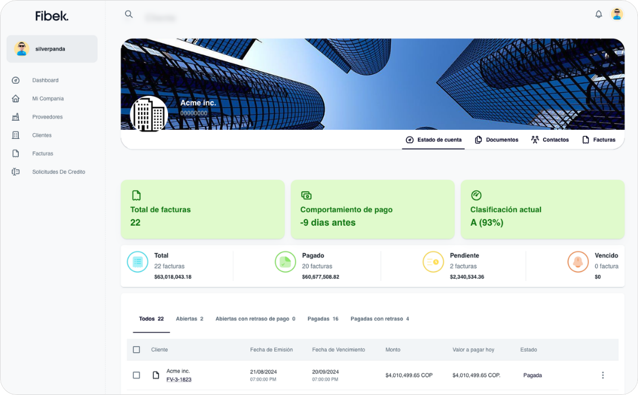Image resolution: width=638 pixels, height=395 pixels.
Task: Open Mi Compania home icon
Action: coord(15,99)
